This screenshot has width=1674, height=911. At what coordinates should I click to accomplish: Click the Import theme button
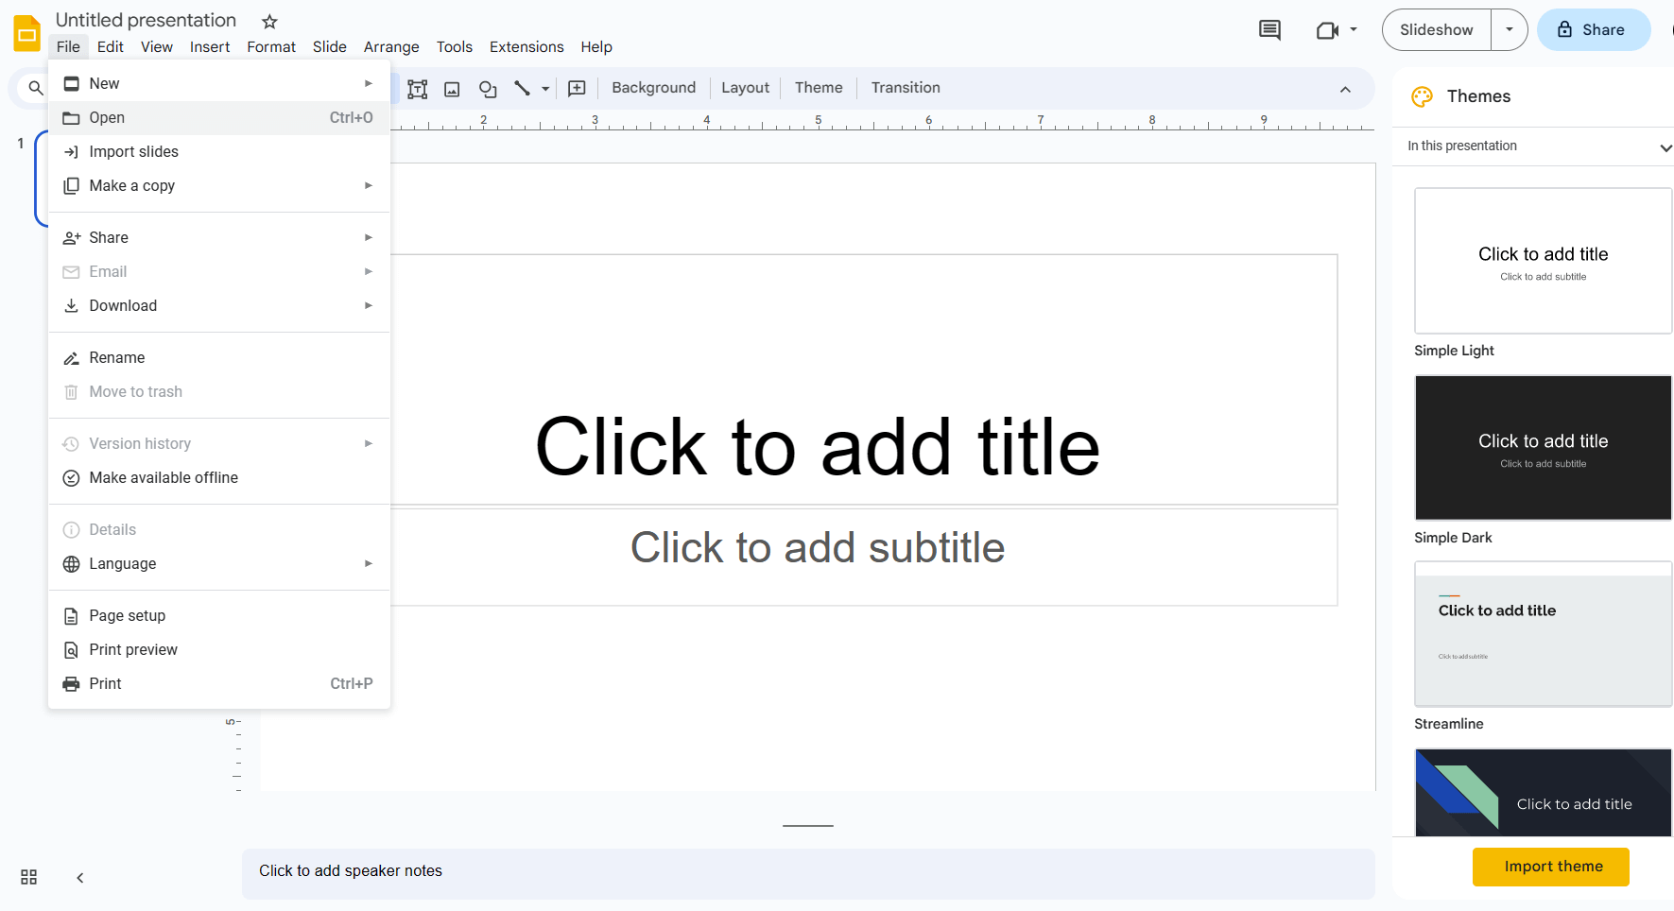coord(1551,867)
